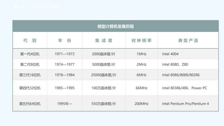Screen dimensions: 224x126
Task: Select the 时钟频率 column header
Action: (142, 41)
